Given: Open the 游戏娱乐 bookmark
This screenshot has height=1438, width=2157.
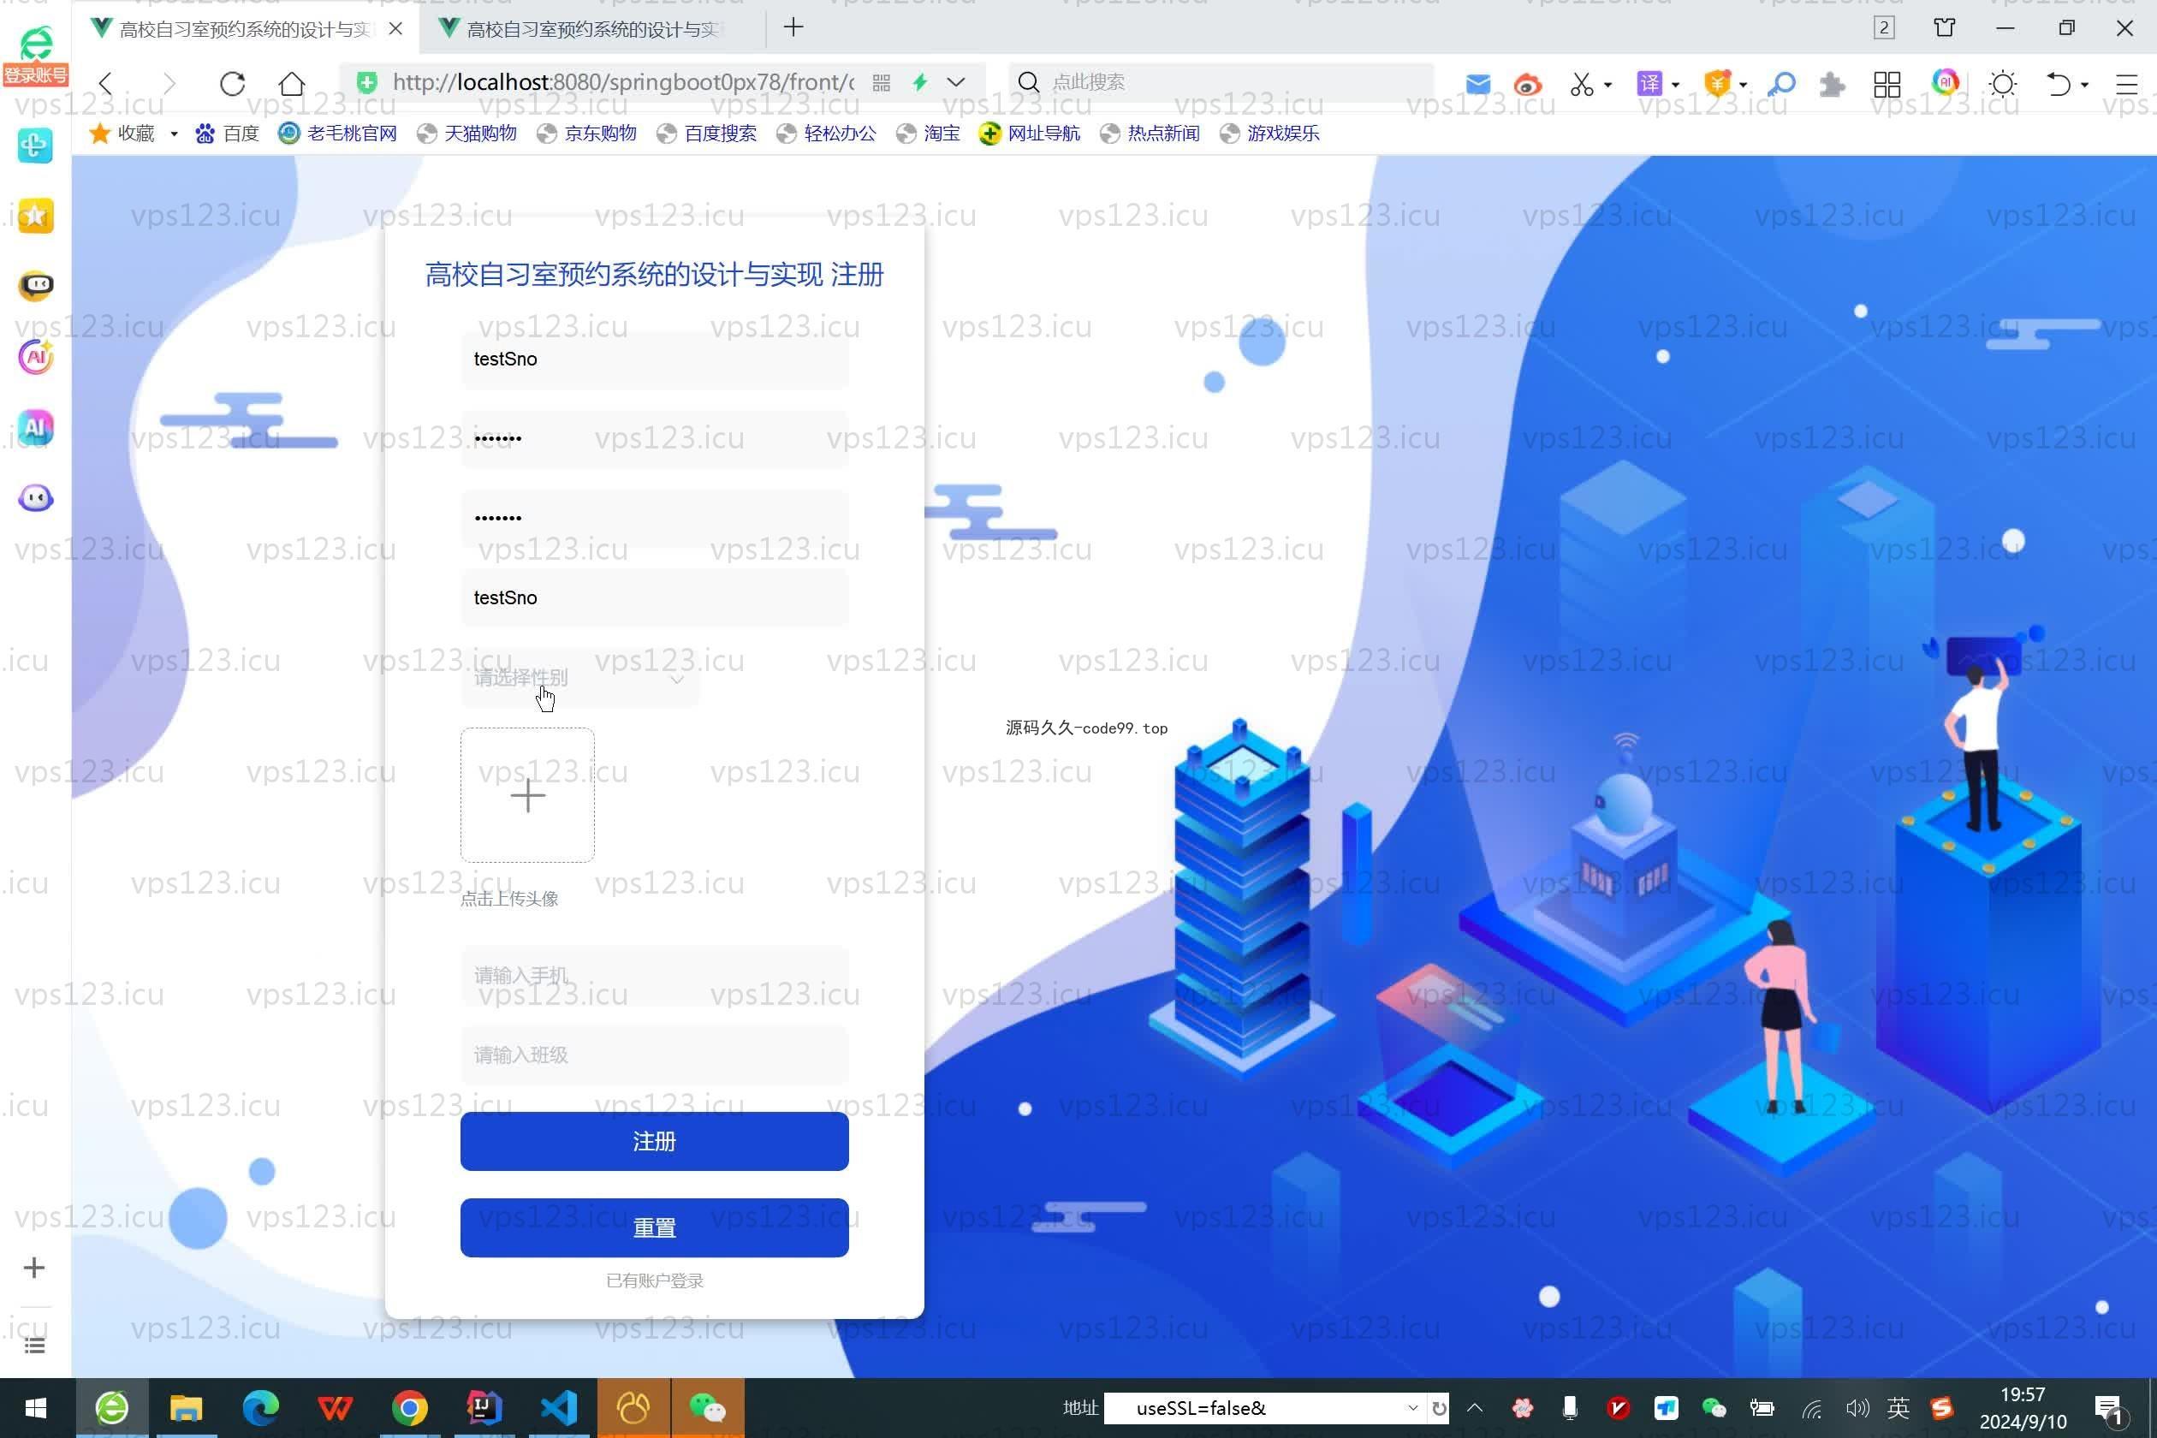Looking at the screenshot, I should (x=1270, y=134).
